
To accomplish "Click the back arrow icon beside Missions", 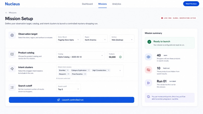I will point(6,13).
